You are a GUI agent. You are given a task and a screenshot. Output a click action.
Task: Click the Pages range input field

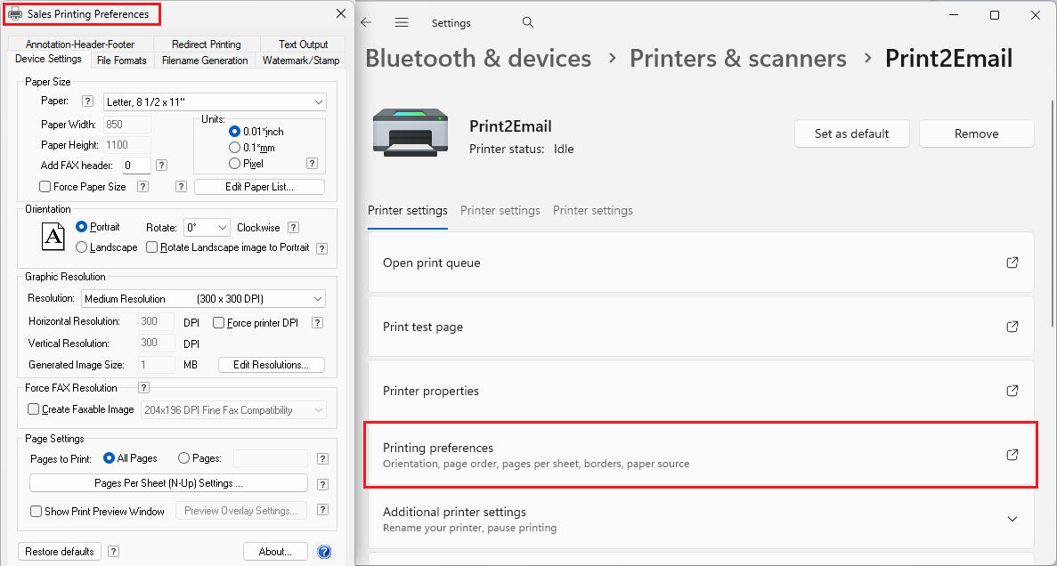click(x=271, y=459)
